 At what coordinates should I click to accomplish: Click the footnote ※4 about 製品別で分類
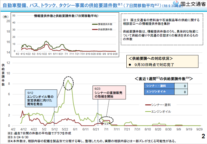pos(92,141)
